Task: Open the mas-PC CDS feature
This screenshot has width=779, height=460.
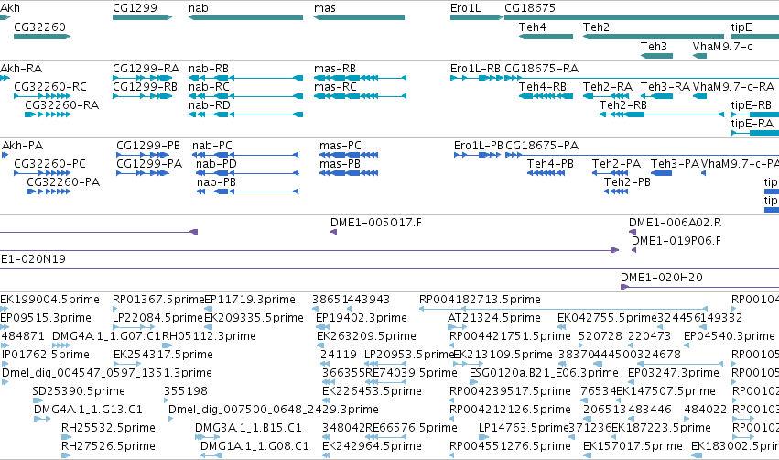Action: coord(349,155)
